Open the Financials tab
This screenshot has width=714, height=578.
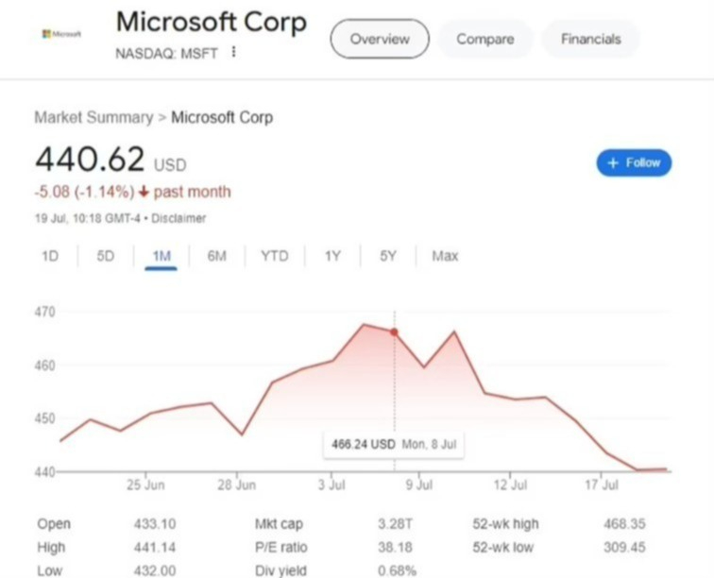(x=590, y=39)
